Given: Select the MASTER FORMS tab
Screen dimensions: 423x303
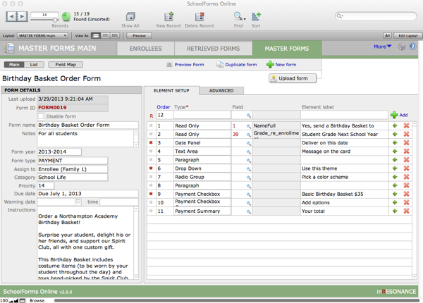Looking at the screenshot, I should pyautogui.click(x=287, y=49).
